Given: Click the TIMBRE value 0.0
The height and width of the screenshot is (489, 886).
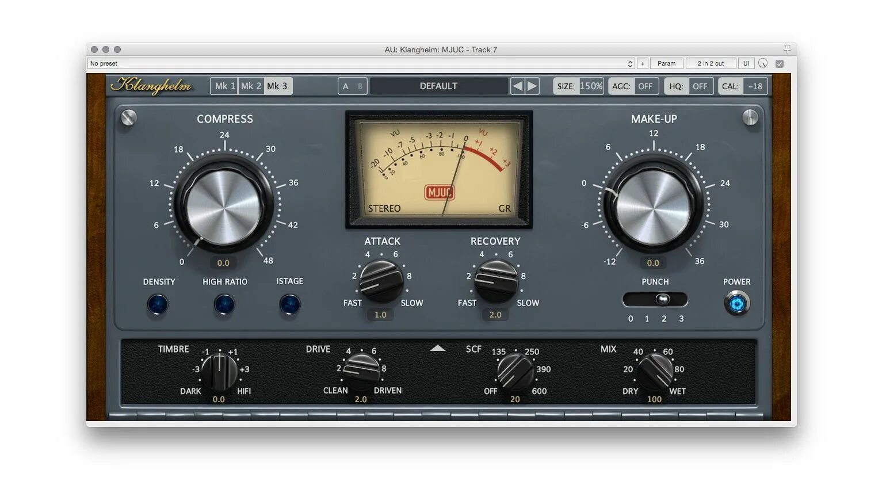Looking at the screenshot, I should pos(219,399).
